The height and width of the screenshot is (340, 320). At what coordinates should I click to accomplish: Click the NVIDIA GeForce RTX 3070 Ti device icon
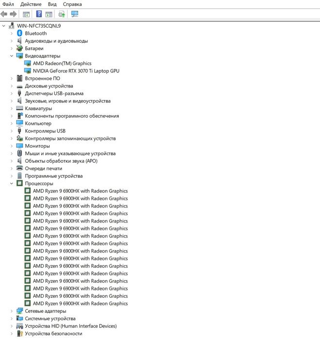(28, 71)
